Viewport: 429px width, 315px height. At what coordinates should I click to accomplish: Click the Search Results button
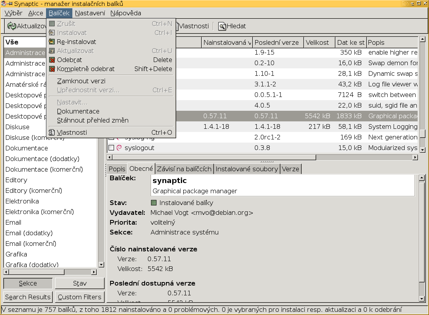click(28, 297)
